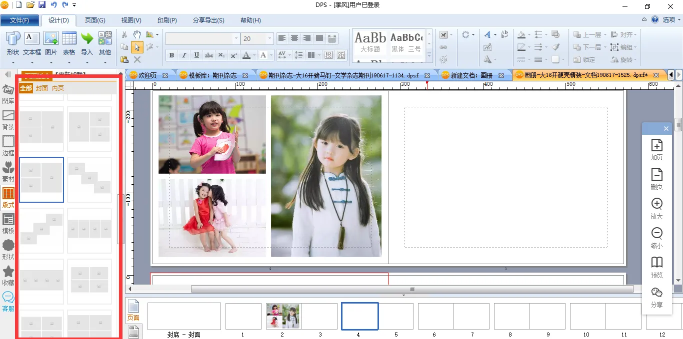Filter layouts by 封面 cover
The height and width of the screenshot is (339, 683).
[x=42, y=88]
